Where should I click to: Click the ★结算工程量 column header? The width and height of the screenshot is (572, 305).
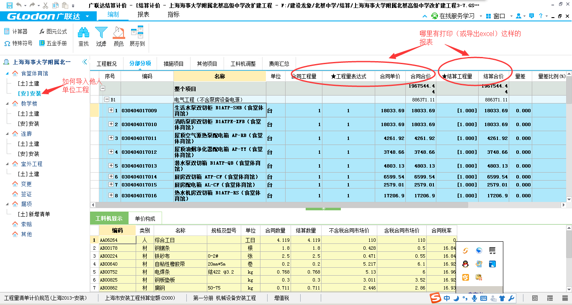pyautogui.click(x=457, y=76)
